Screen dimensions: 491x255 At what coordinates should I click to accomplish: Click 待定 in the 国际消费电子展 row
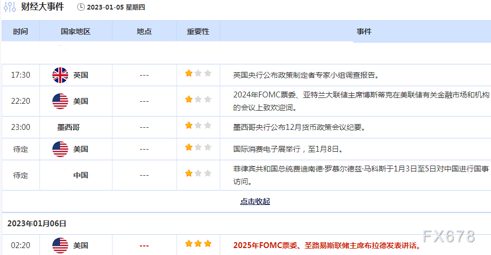tap(21, 149)
